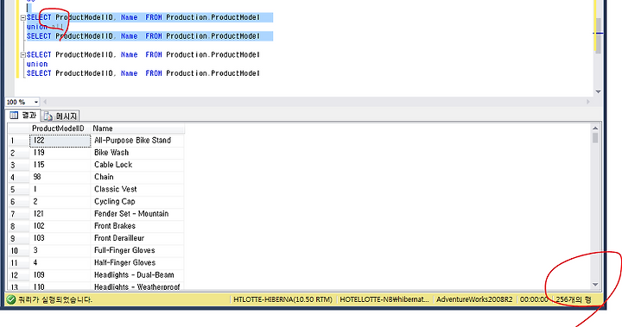Select cell with ProductModelID 119
Image resolution: width=622 pixels, height=327 pixels.
(x=60, y=153)
